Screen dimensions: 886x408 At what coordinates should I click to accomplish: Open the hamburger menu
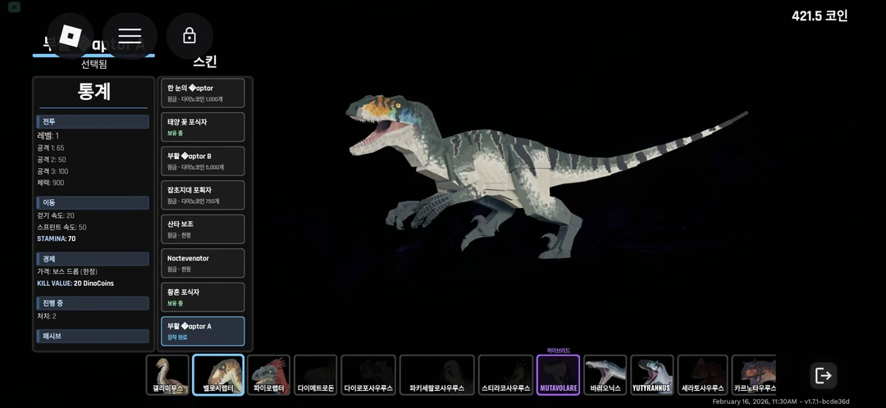pyautogui.click(x=130, y=36)
